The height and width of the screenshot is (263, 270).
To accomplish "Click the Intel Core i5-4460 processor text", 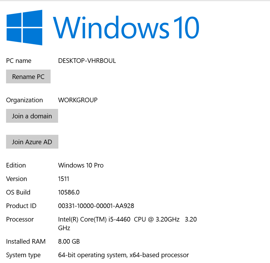I will coord(127,224).
